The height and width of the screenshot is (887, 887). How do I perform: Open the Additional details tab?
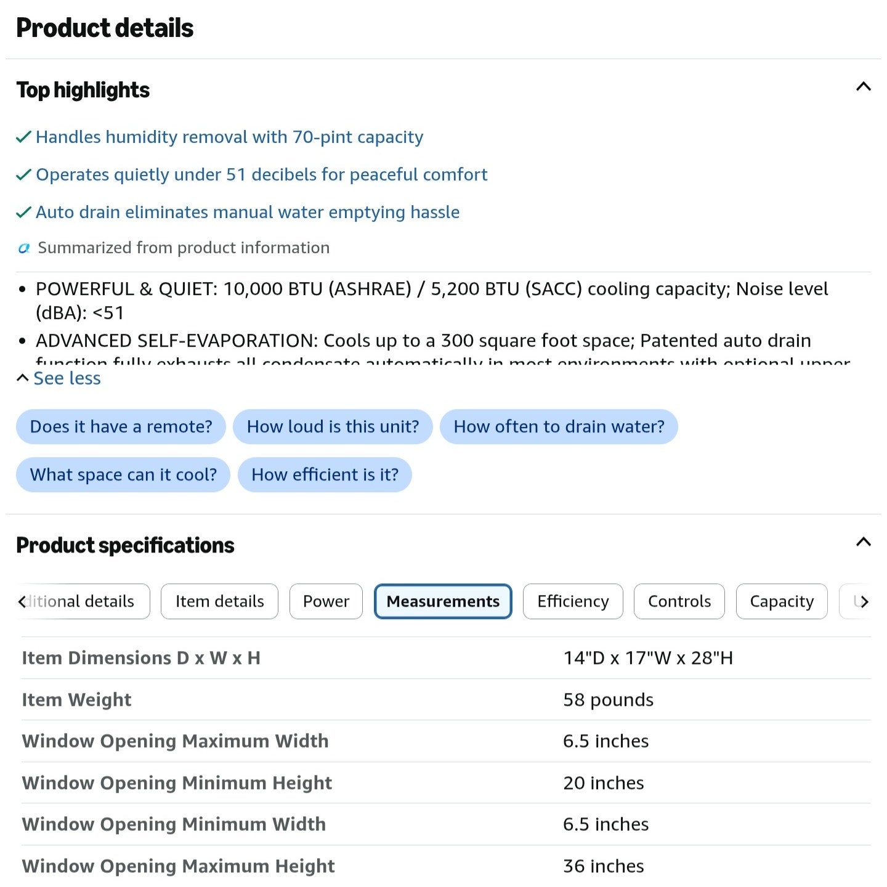[84, 601]
